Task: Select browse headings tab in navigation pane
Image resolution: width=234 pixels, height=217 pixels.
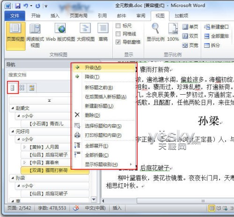Action: pos(13,88)
